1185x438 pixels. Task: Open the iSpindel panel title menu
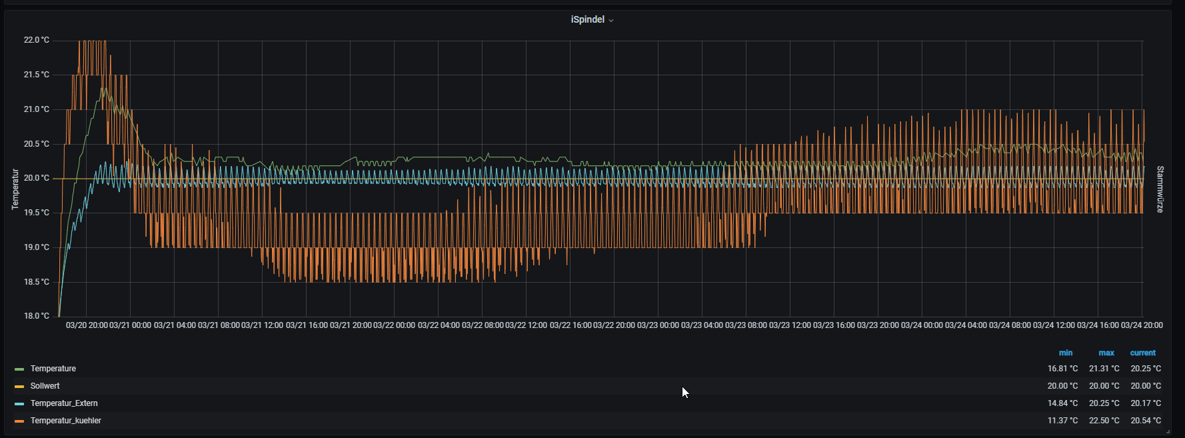click(x=587, y=19)
